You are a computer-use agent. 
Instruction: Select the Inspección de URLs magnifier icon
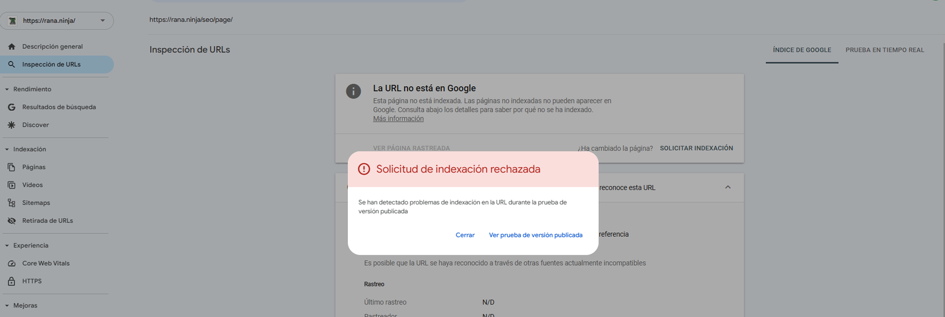(11, 64)
